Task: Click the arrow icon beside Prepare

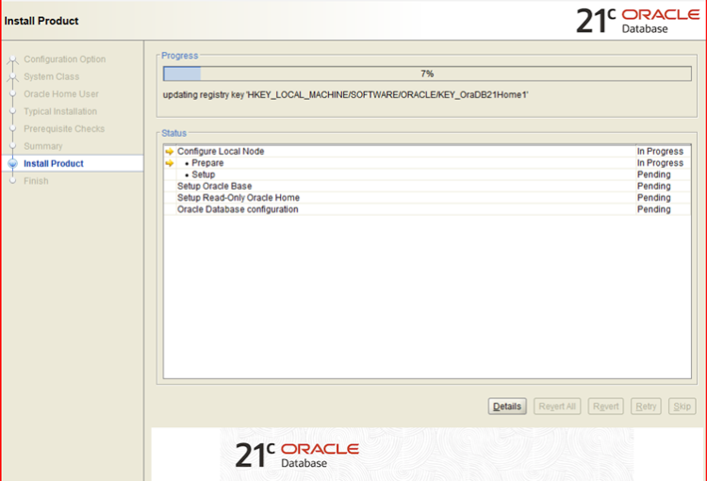Action: coord(170,163)
